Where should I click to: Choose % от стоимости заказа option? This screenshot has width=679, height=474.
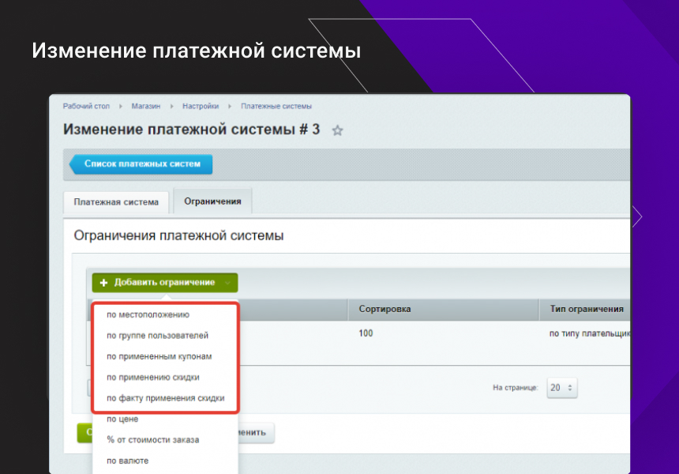coord(152,440)
